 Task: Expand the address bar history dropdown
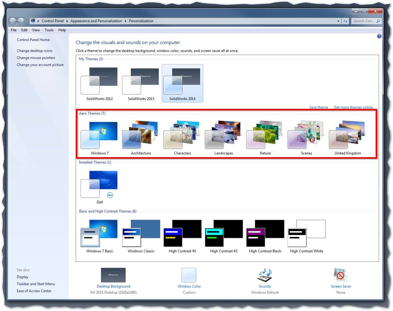pyautogui.click(x=338, y=21)
